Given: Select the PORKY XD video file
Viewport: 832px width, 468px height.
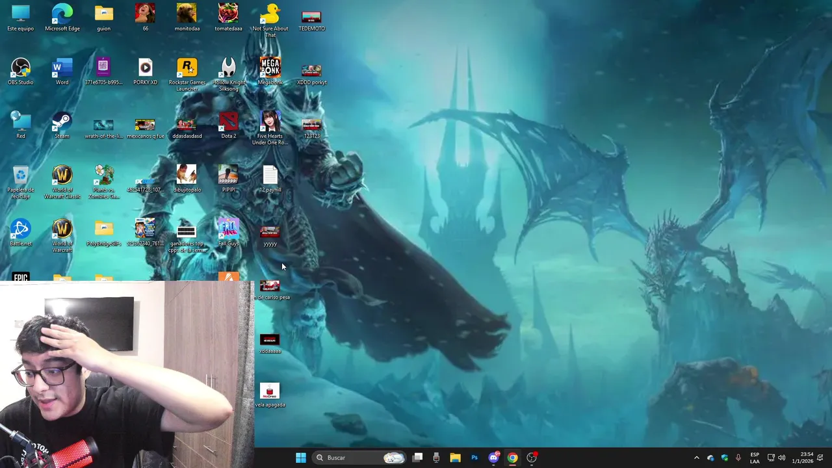Looking at the screenshot, I should tap(145, 72).
